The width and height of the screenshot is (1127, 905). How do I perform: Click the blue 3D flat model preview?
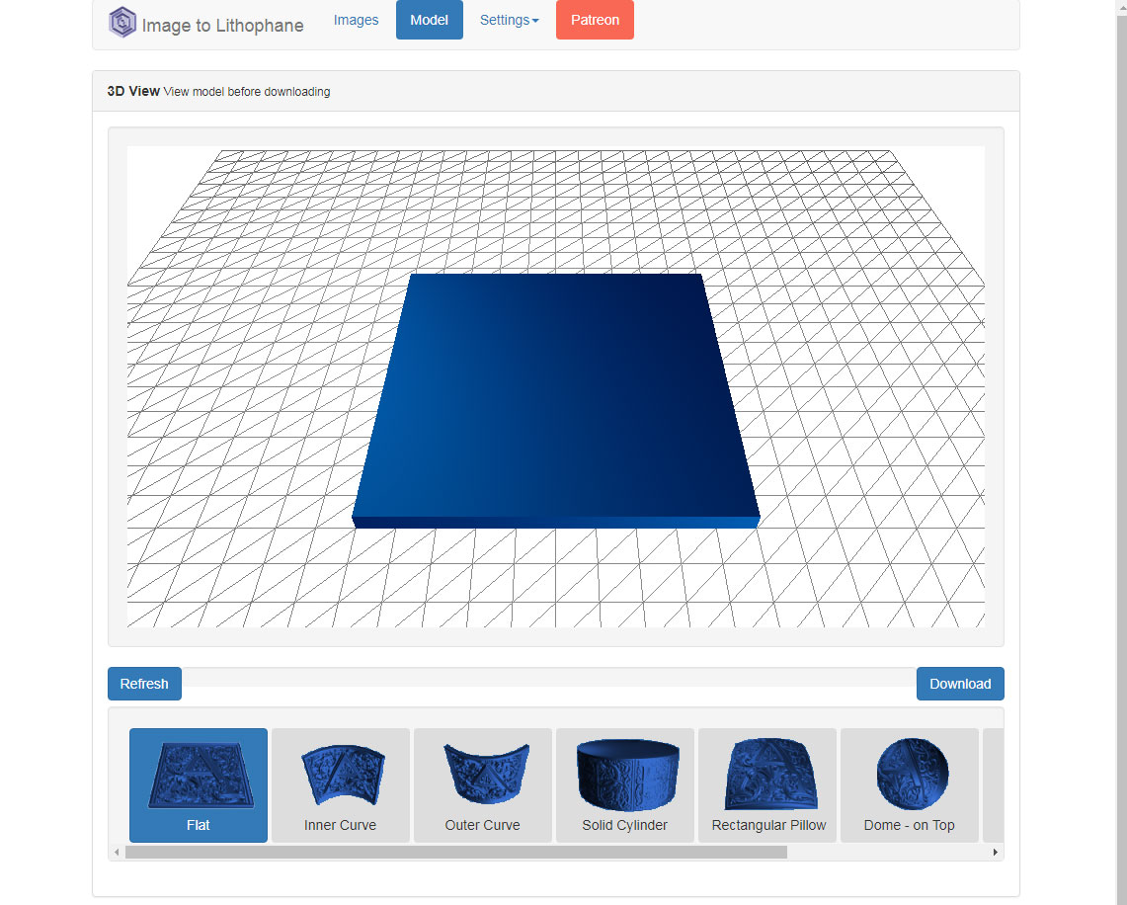pos(553,395)
